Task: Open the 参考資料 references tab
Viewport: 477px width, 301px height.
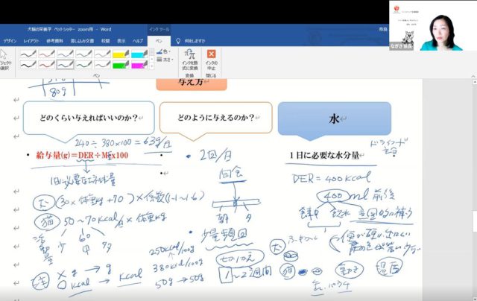Action: click(x=55, y=40)
